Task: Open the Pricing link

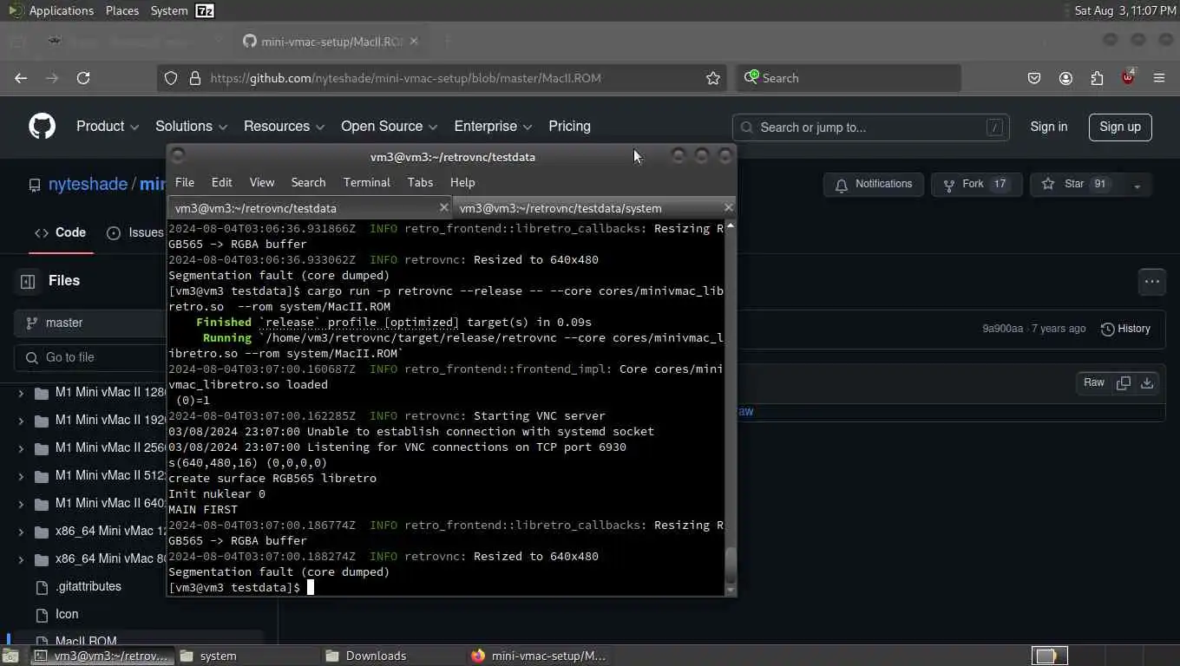Action: pos(569,127)
